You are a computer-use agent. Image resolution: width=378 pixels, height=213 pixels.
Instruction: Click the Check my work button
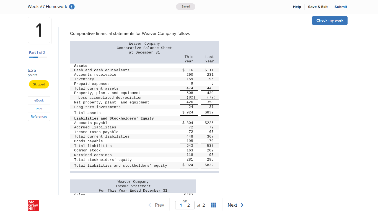[330, 20]
